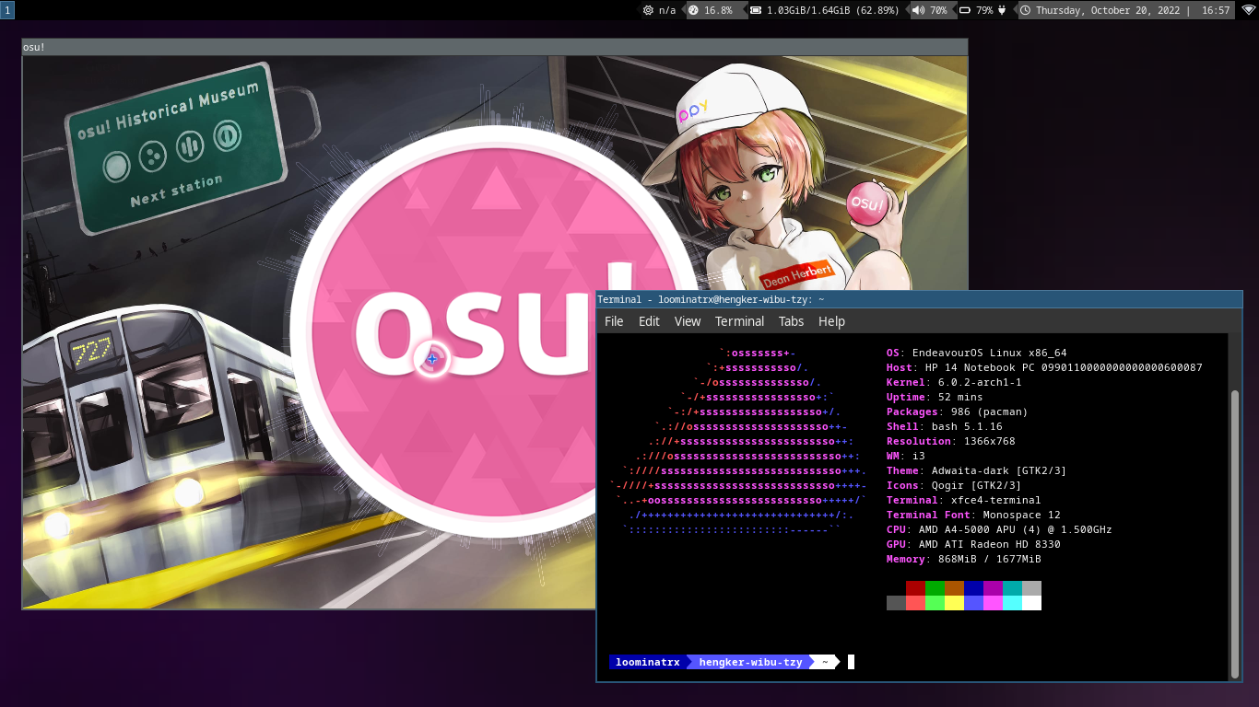Click the 'Icons: Qogir [GTK2/3]' line
Screen dimensions: 1259x707
point(954,485)
